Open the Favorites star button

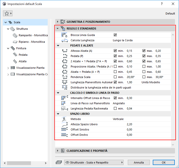coord(8,13)
